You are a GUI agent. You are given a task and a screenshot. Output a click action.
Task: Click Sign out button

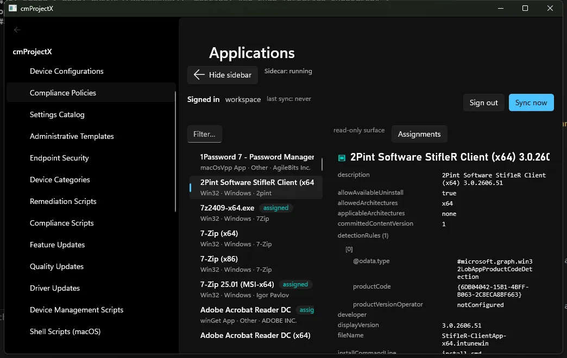[483, 103]
